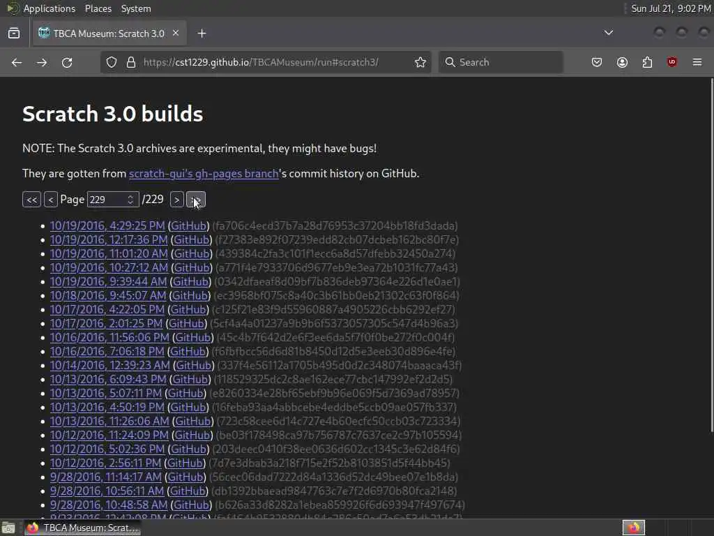This screenshot has width=714, height=536.
Task: Open GitHub link for 10/18/2016, 9:45:07 AM
Action: click(190, 295)
